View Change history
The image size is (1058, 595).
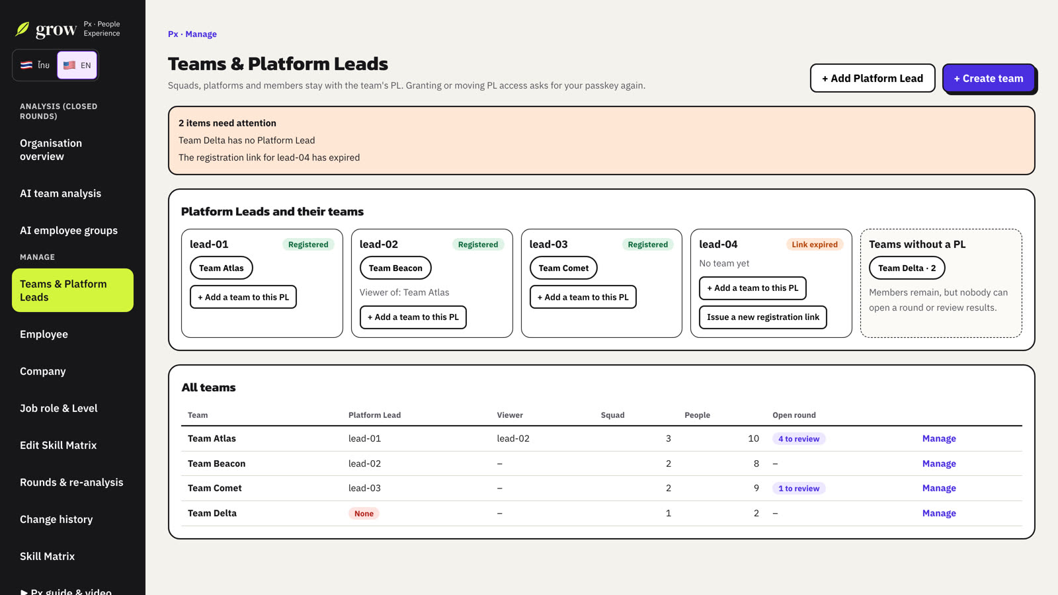click(73, 520)
